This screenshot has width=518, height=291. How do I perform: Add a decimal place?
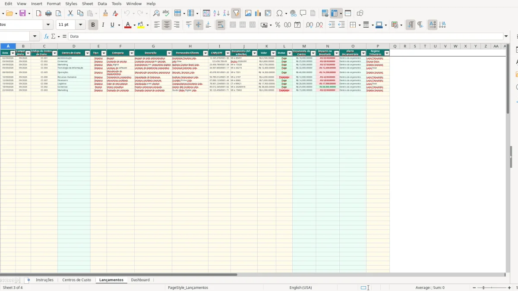tap(309, 25)
